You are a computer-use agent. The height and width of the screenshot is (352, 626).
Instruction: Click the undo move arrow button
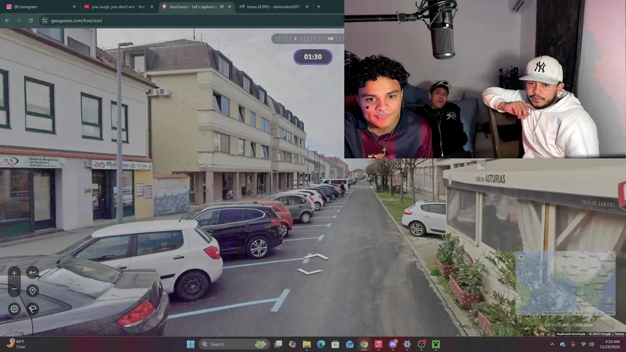pyautogui.click(x=32, y=273)
